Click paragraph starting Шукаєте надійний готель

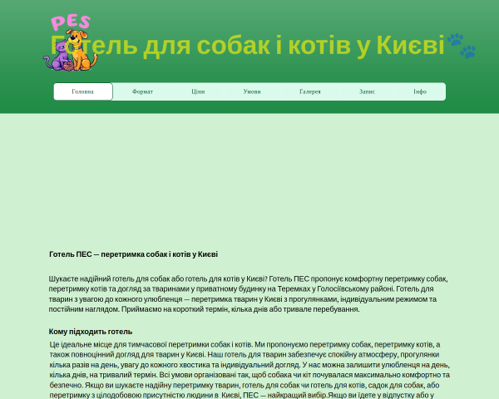coord(249,294)
